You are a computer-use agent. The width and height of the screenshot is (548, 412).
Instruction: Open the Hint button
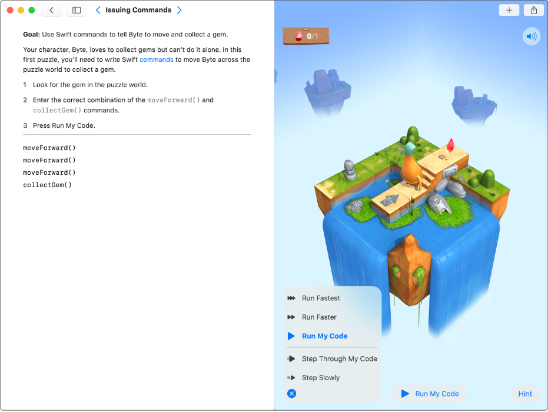pyautogui.click(x=525, y=394)
